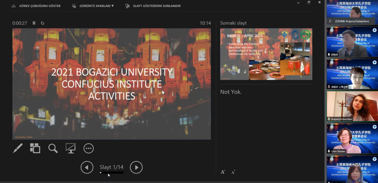Close the presenter view window

[319, 2]
